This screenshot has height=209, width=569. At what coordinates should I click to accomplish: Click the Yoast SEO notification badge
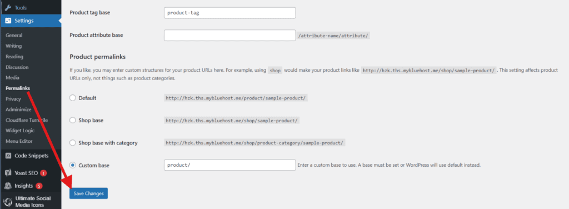(x=43, y=173)
